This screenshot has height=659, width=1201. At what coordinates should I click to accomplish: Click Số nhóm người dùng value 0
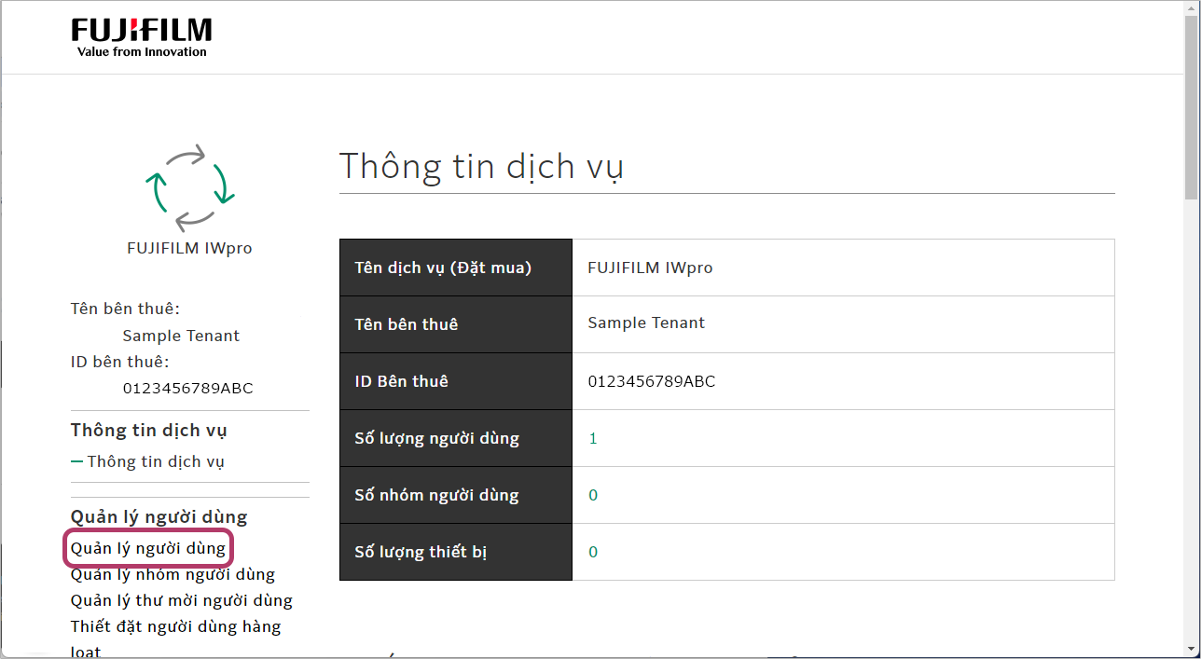tap(593, 495)
